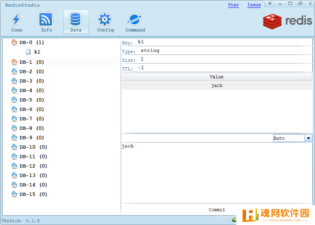Minimize the RedisStudio window
The image size is (315, 225).
pos(280,4)
